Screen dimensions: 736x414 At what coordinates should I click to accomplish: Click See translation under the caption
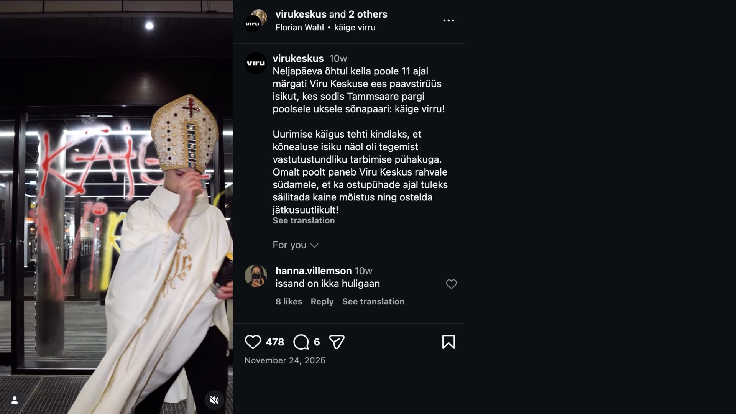[x=304, y=221]
